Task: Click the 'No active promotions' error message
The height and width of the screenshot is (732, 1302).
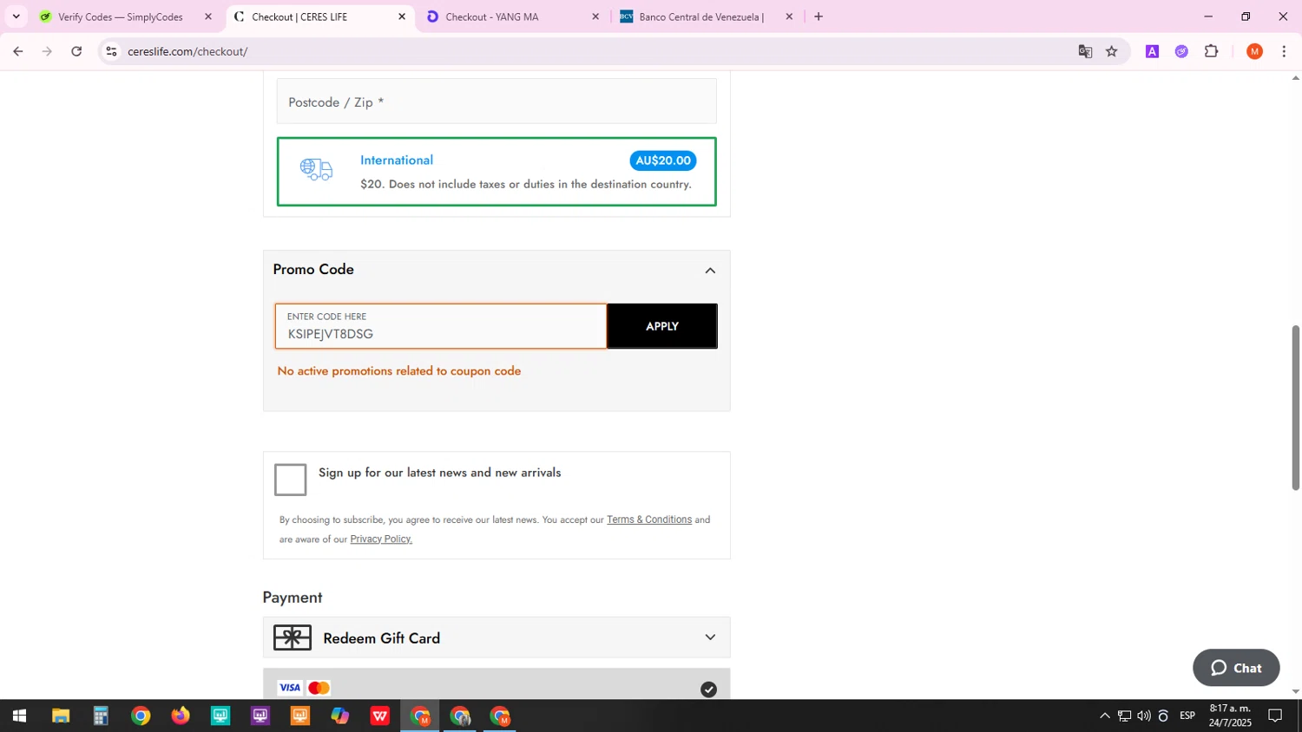Action: tap(399, 371)
